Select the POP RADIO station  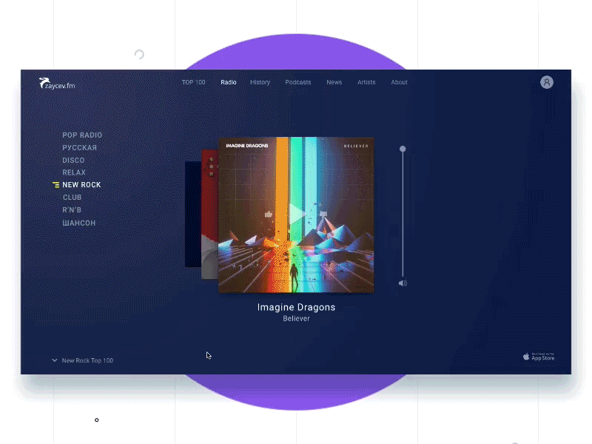pyautogui.click(x=82, y=135)
